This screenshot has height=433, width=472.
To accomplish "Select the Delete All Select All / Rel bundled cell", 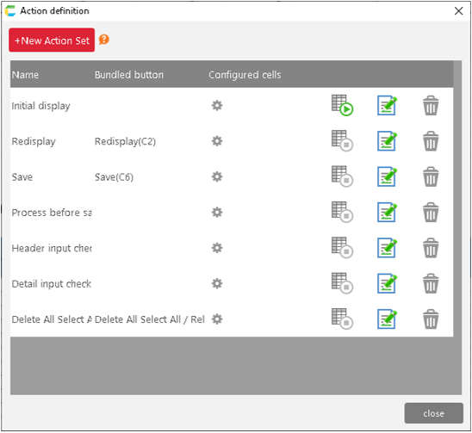I will (150, 319).
